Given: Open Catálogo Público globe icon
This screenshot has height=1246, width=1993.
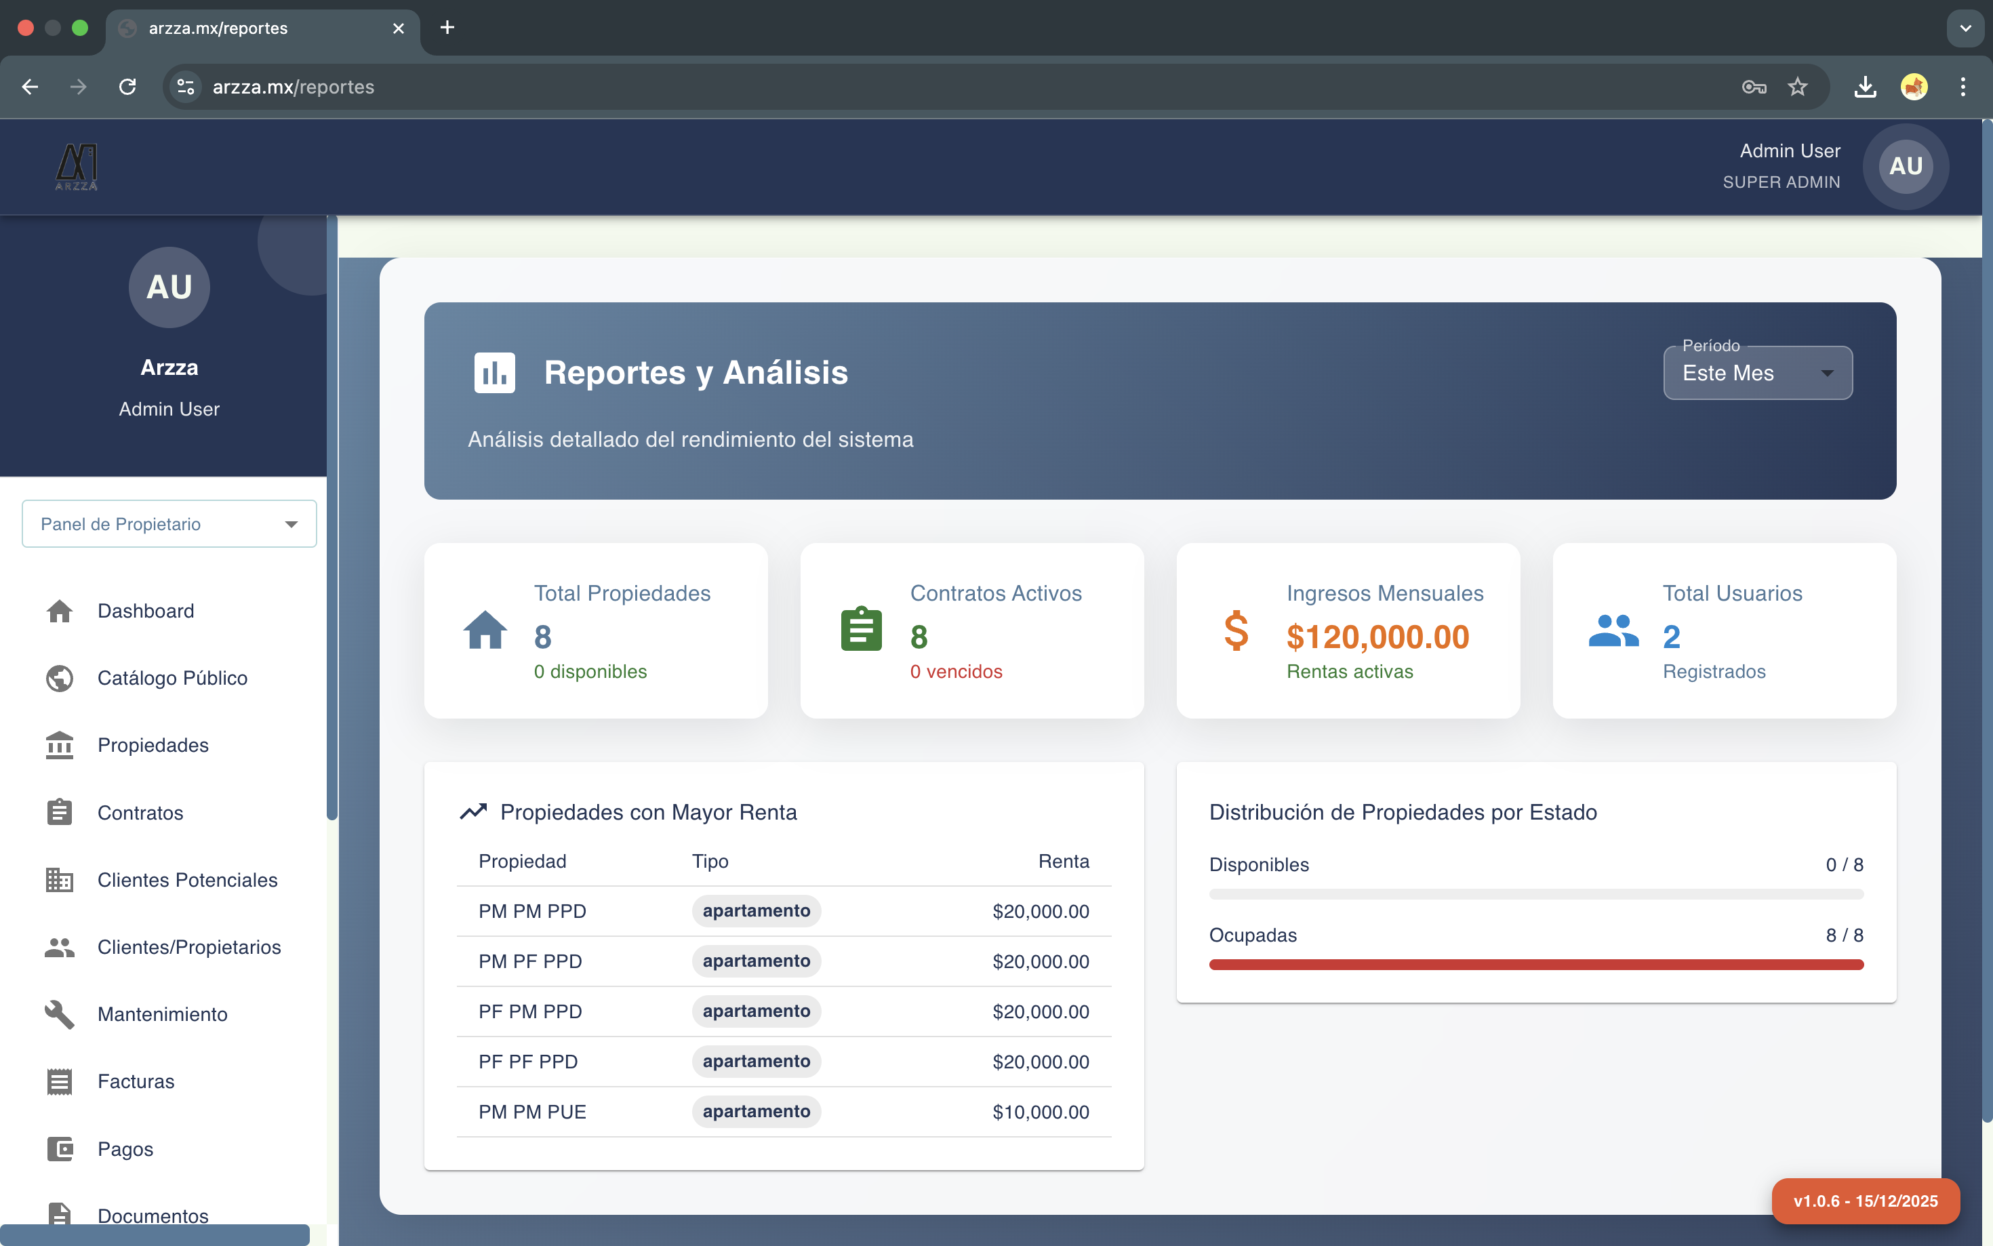Looking at the screenshot, I should pyautogui.click(x=60, y=678).
